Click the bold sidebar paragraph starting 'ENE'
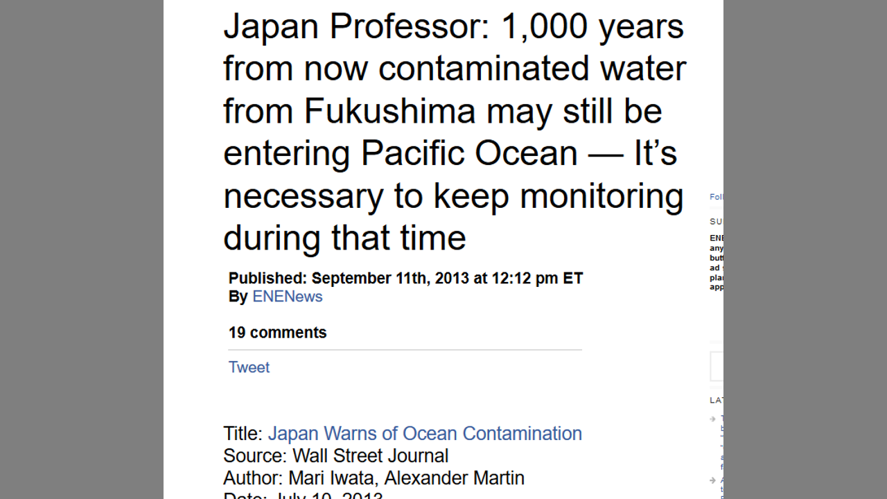 coord(717,262)
